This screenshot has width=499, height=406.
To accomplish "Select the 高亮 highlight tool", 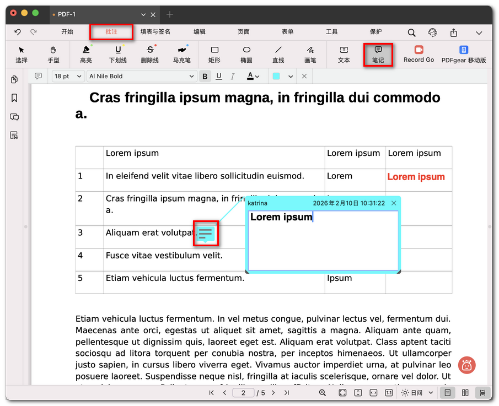I will click(x=85, y=54).
